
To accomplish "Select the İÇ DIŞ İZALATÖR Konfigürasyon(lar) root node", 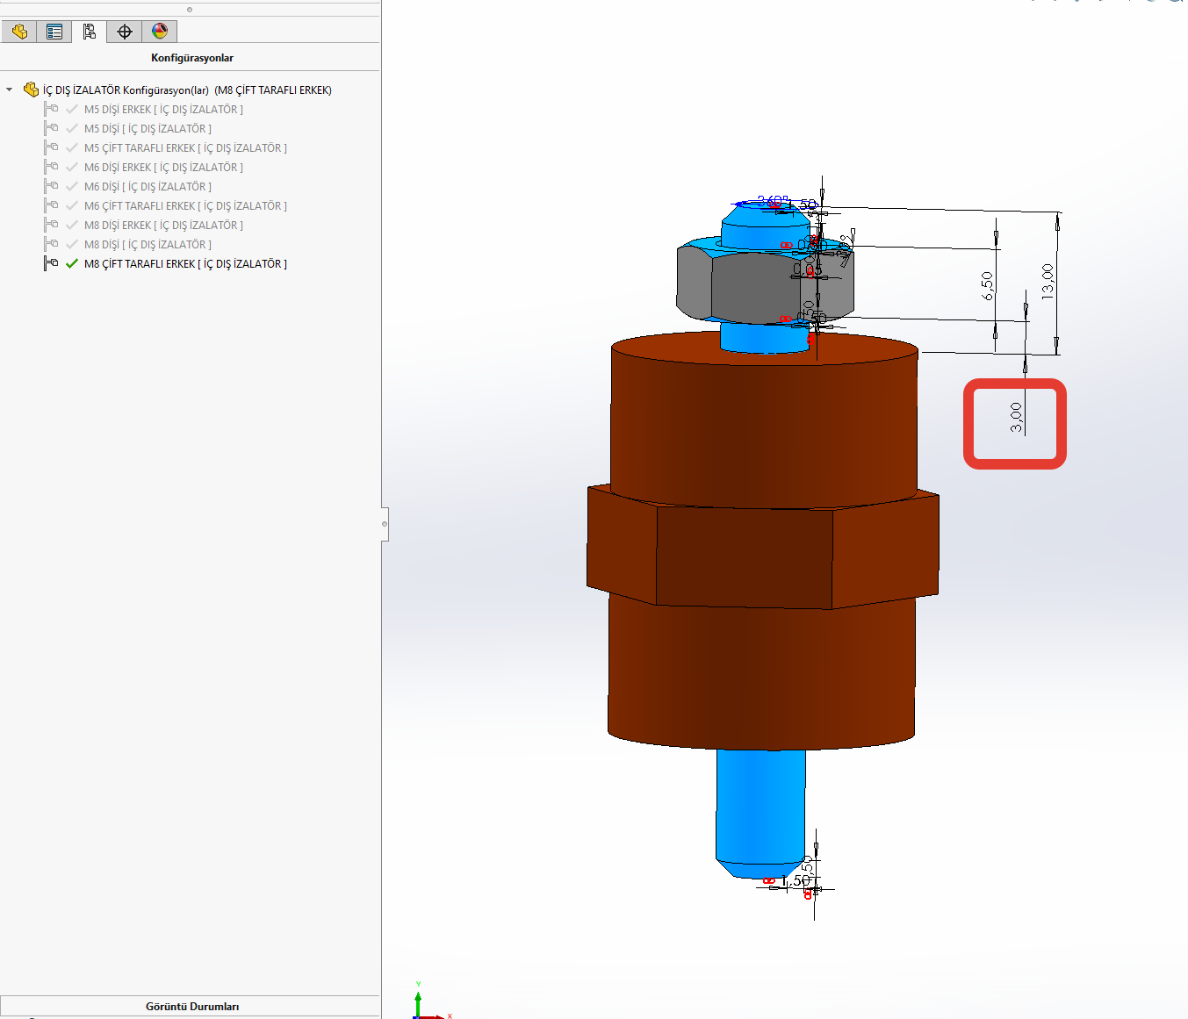I will [x=187, y=90].
